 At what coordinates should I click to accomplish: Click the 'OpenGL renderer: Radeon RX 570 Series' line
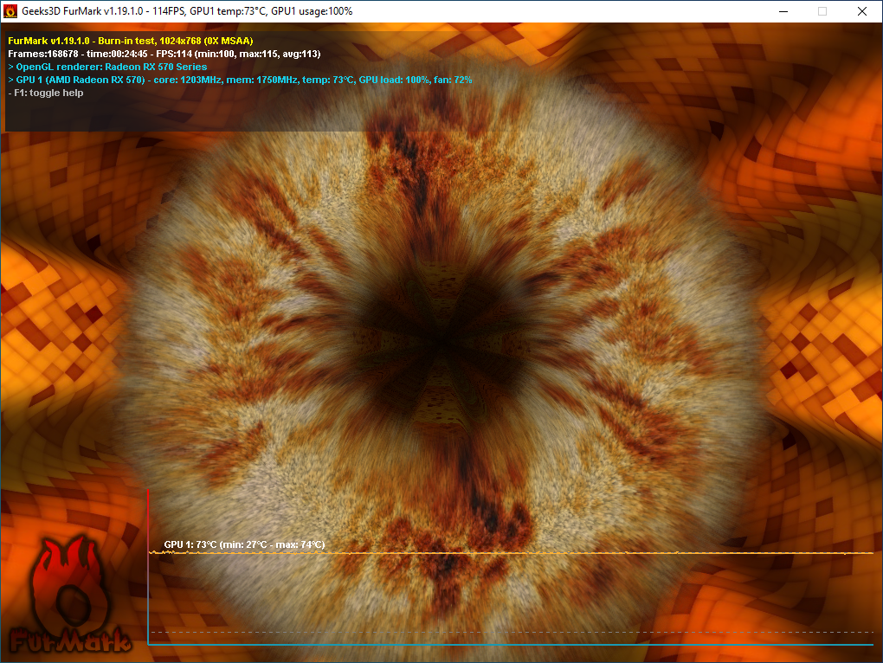click(x=107, y=67)
